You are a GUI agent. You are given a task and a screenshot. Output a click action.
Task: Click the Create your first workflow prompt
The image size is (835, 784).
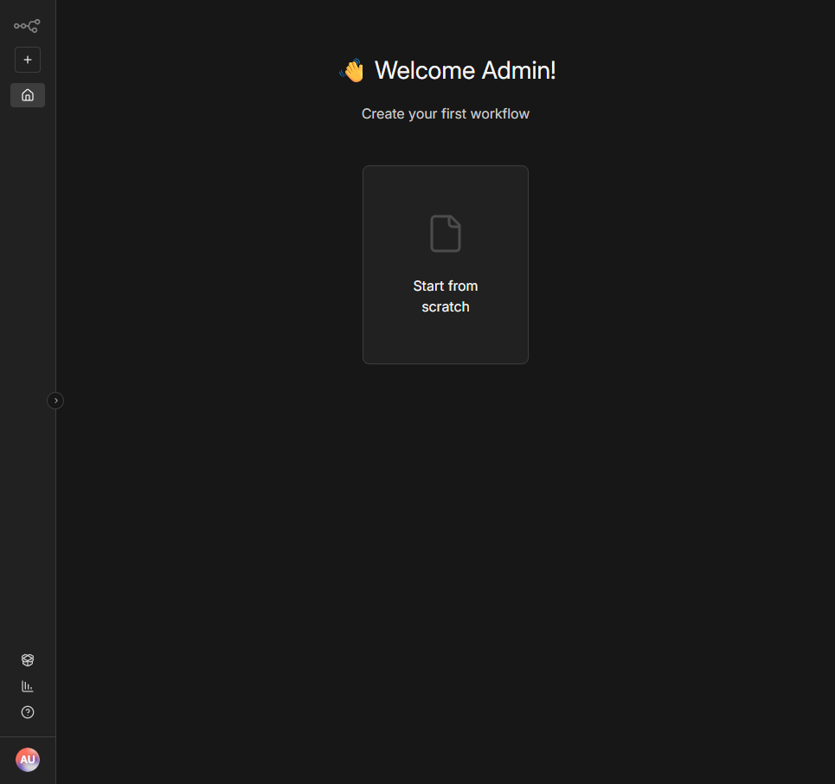pyautogui.click(x=445, y=113)
